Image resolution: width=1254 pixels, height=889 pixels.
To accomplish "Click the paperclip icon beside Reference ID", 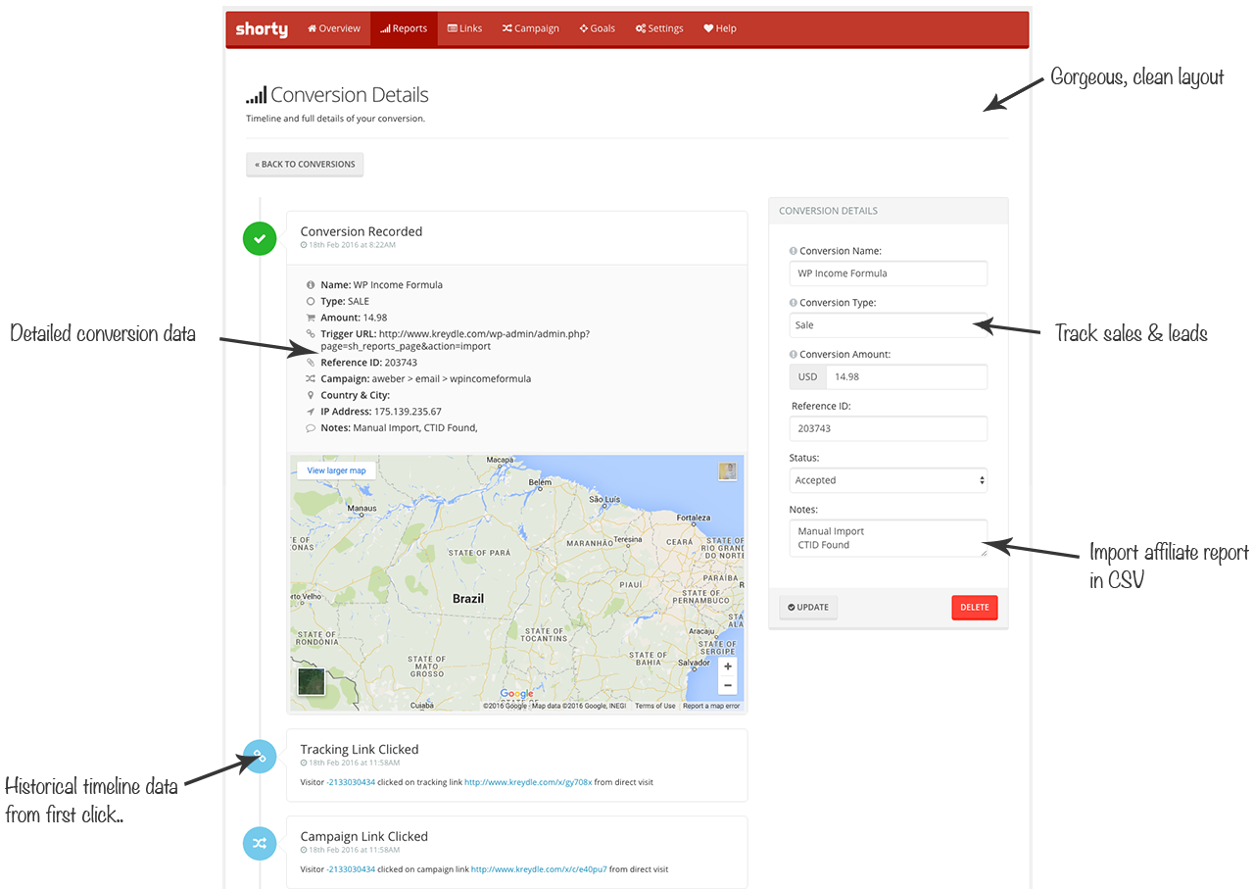I will coord(311,363).
